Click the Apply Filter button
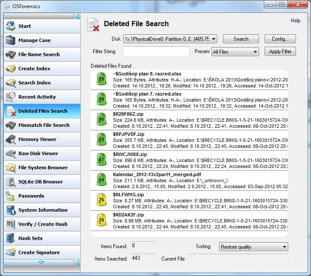The height and width of the screenshot is (276, 311). point(280,51)
